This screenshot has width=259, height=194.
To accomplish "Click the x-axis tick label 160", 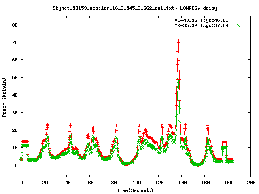I will (x=205, y=183).
